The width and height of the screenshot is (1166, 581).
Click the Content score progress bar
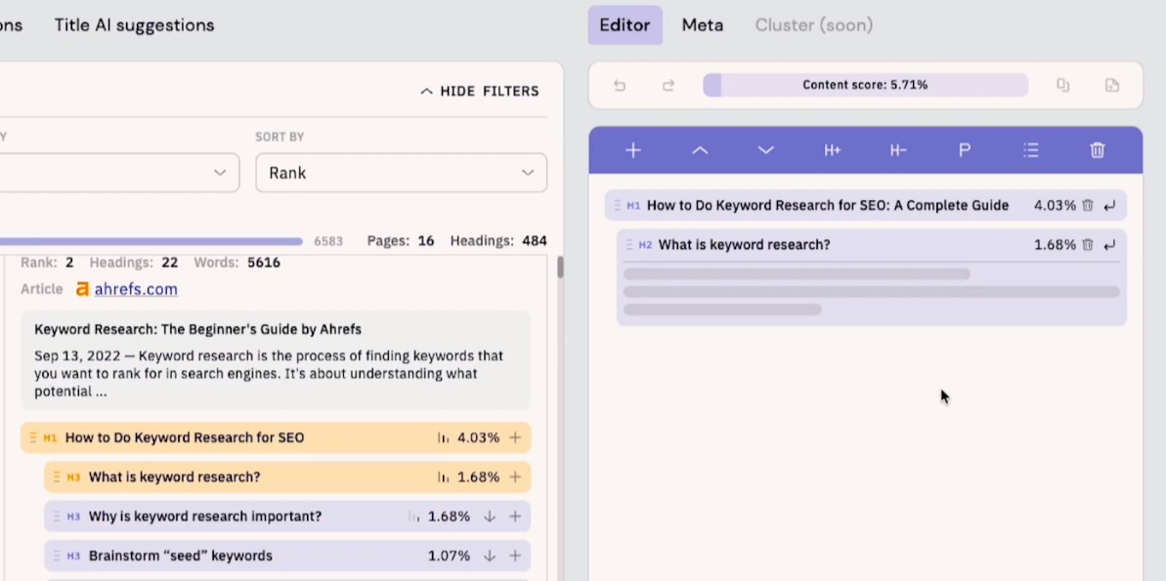[x=865, y=86]
